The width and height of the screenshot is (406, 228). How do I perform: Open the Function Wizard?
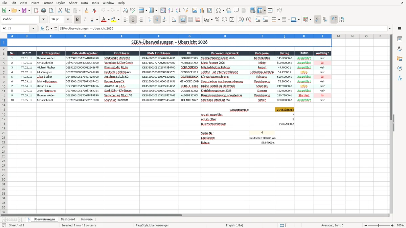(x=42, y=28)
